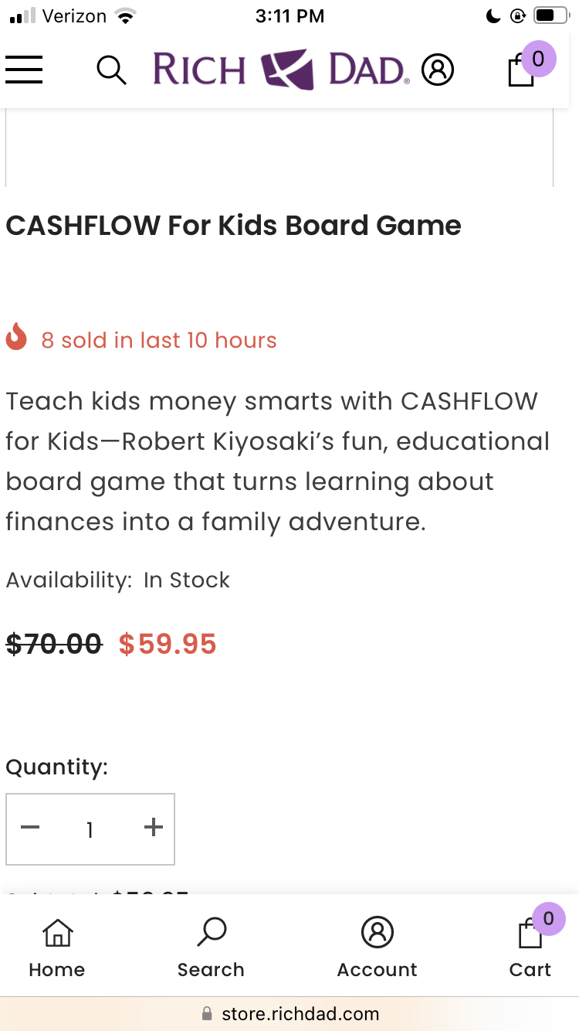This screenshot has width=579, height=1031.
Task: Open Search in bottom navigation
Action: coord(211,948)
